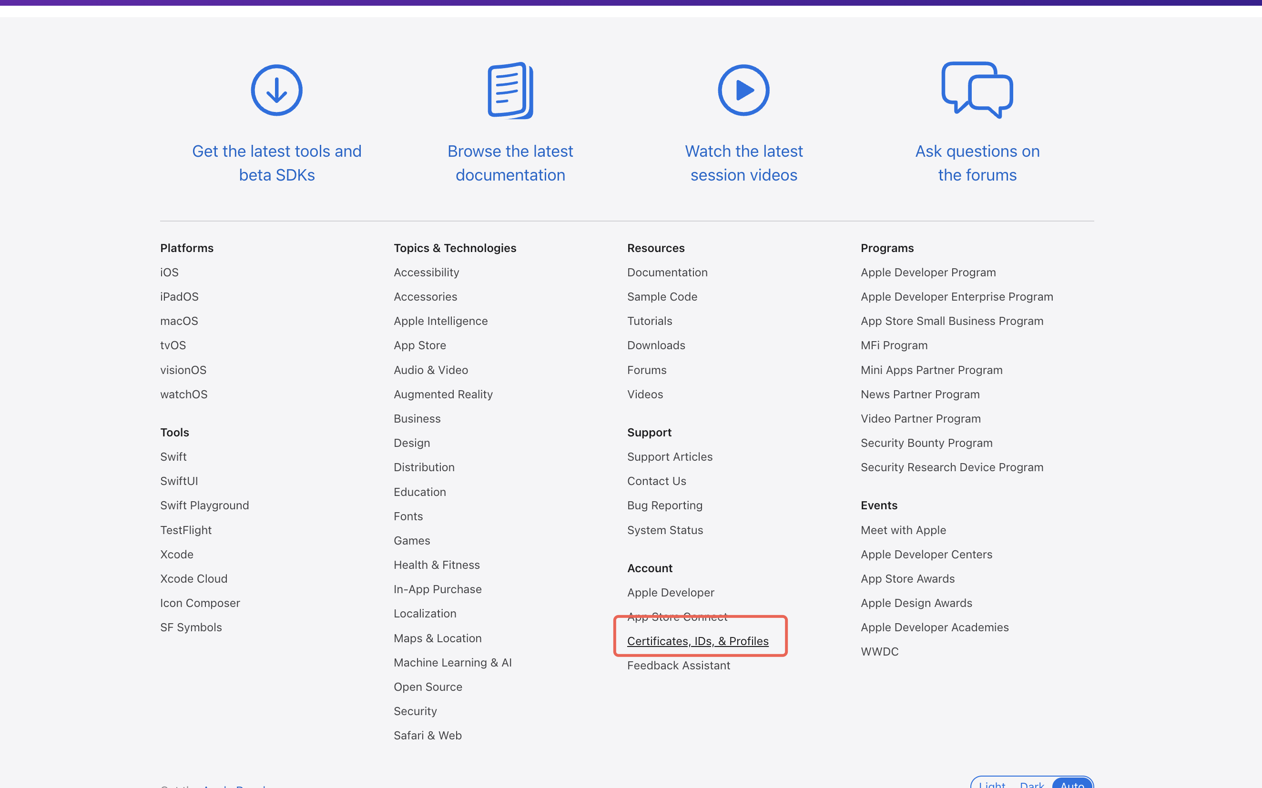Image resolution: width=1262 pixels, height=788 pixels.
Task: Open Get the latest tools and beta SDKs
Action: [x=276, y=162]
